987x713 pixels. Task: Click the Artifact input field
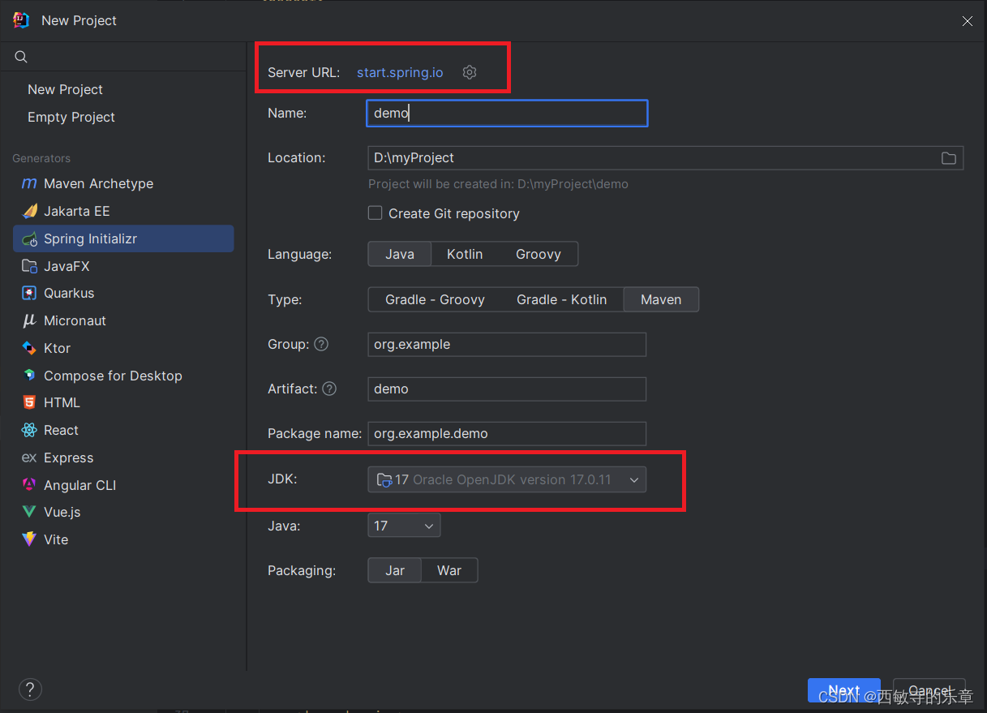(x=507, y=389)
